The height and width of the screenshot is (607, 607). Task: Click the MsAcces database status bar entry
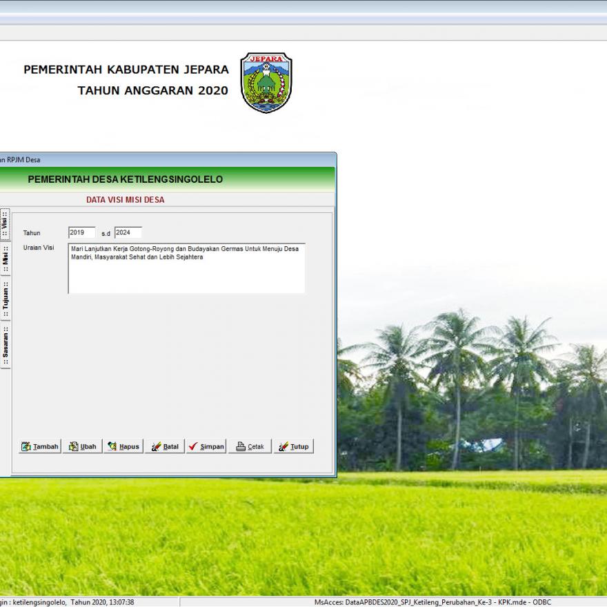click(432, 602)
